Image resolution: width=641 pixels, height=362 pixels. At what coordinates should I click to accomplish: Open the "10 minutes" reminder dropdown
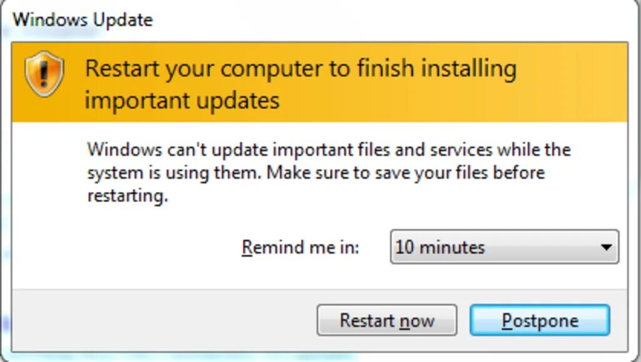pos(505,247)
